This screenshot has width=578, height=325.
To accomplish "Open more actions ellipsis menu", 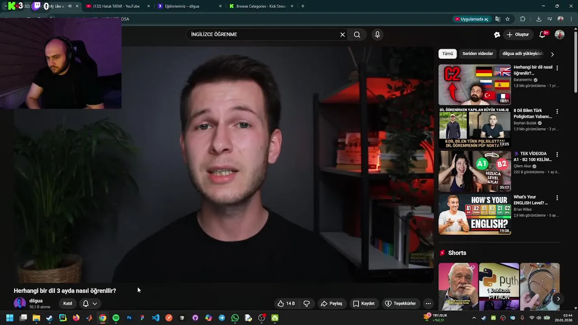I will (428, 304).
